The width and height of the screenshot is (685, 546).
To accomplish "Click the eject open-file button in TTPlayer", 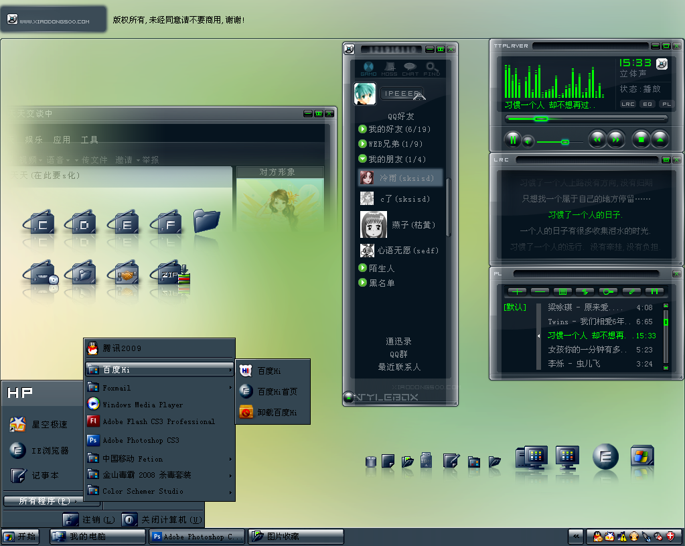I will tap(660, 140).
